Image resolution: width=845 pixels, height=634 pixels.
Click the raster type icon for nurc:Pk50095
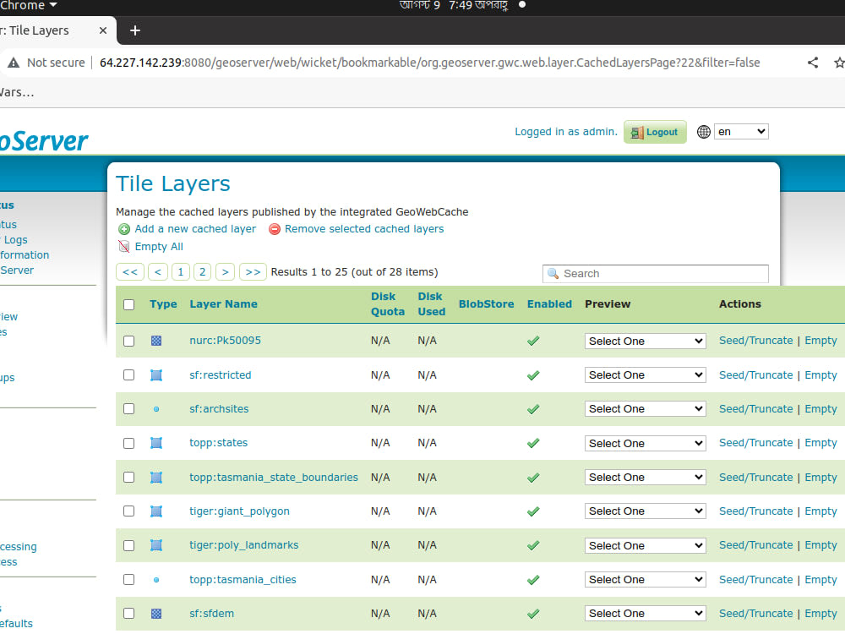156,341
